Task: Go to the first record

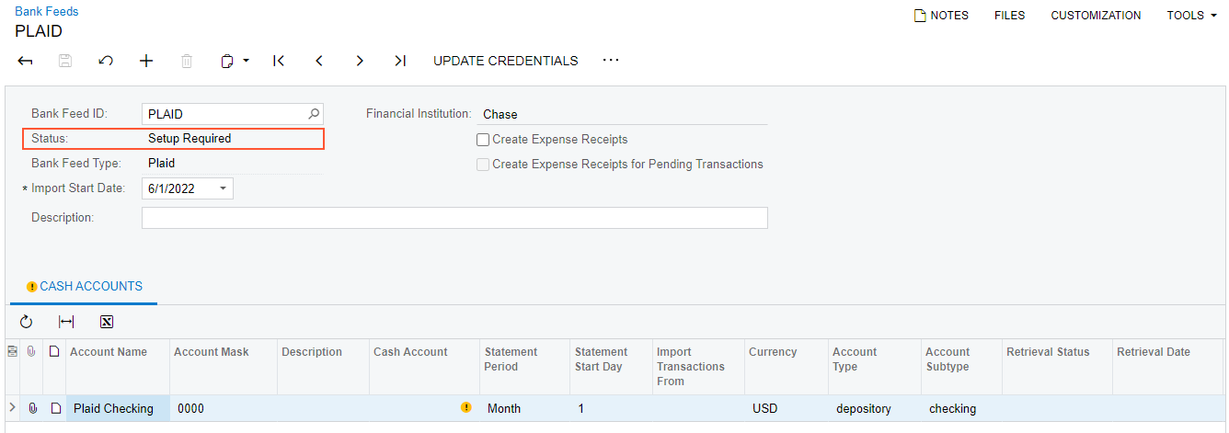Action: [x=279, y=61]
